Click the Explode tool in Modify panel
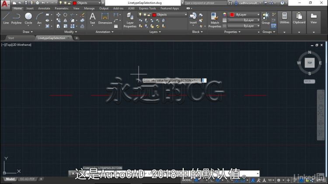 click(x=82, y=20)
